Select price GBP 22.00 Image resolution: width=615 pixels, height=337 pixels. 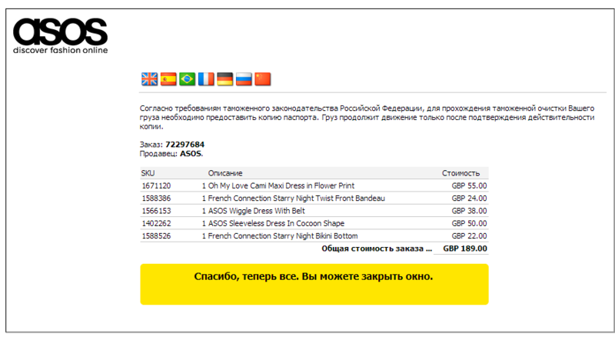469,236
